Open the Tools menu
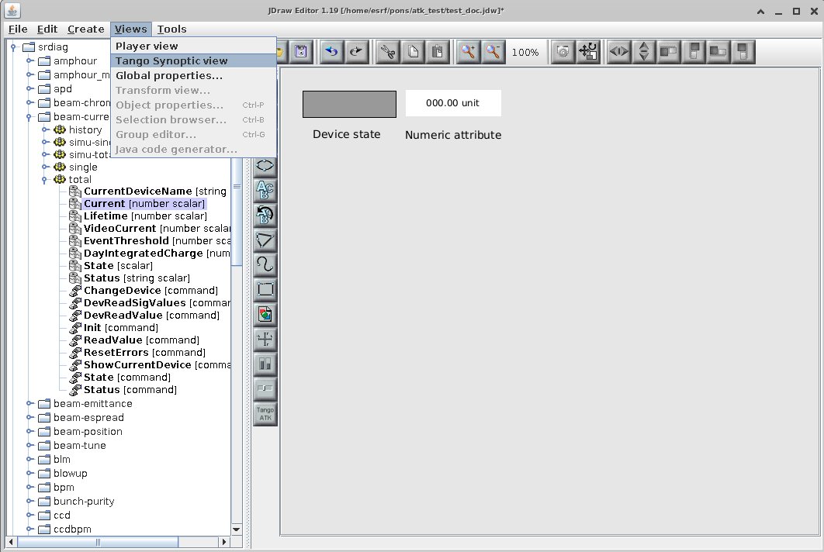824x552 pixels. (171, 29)
